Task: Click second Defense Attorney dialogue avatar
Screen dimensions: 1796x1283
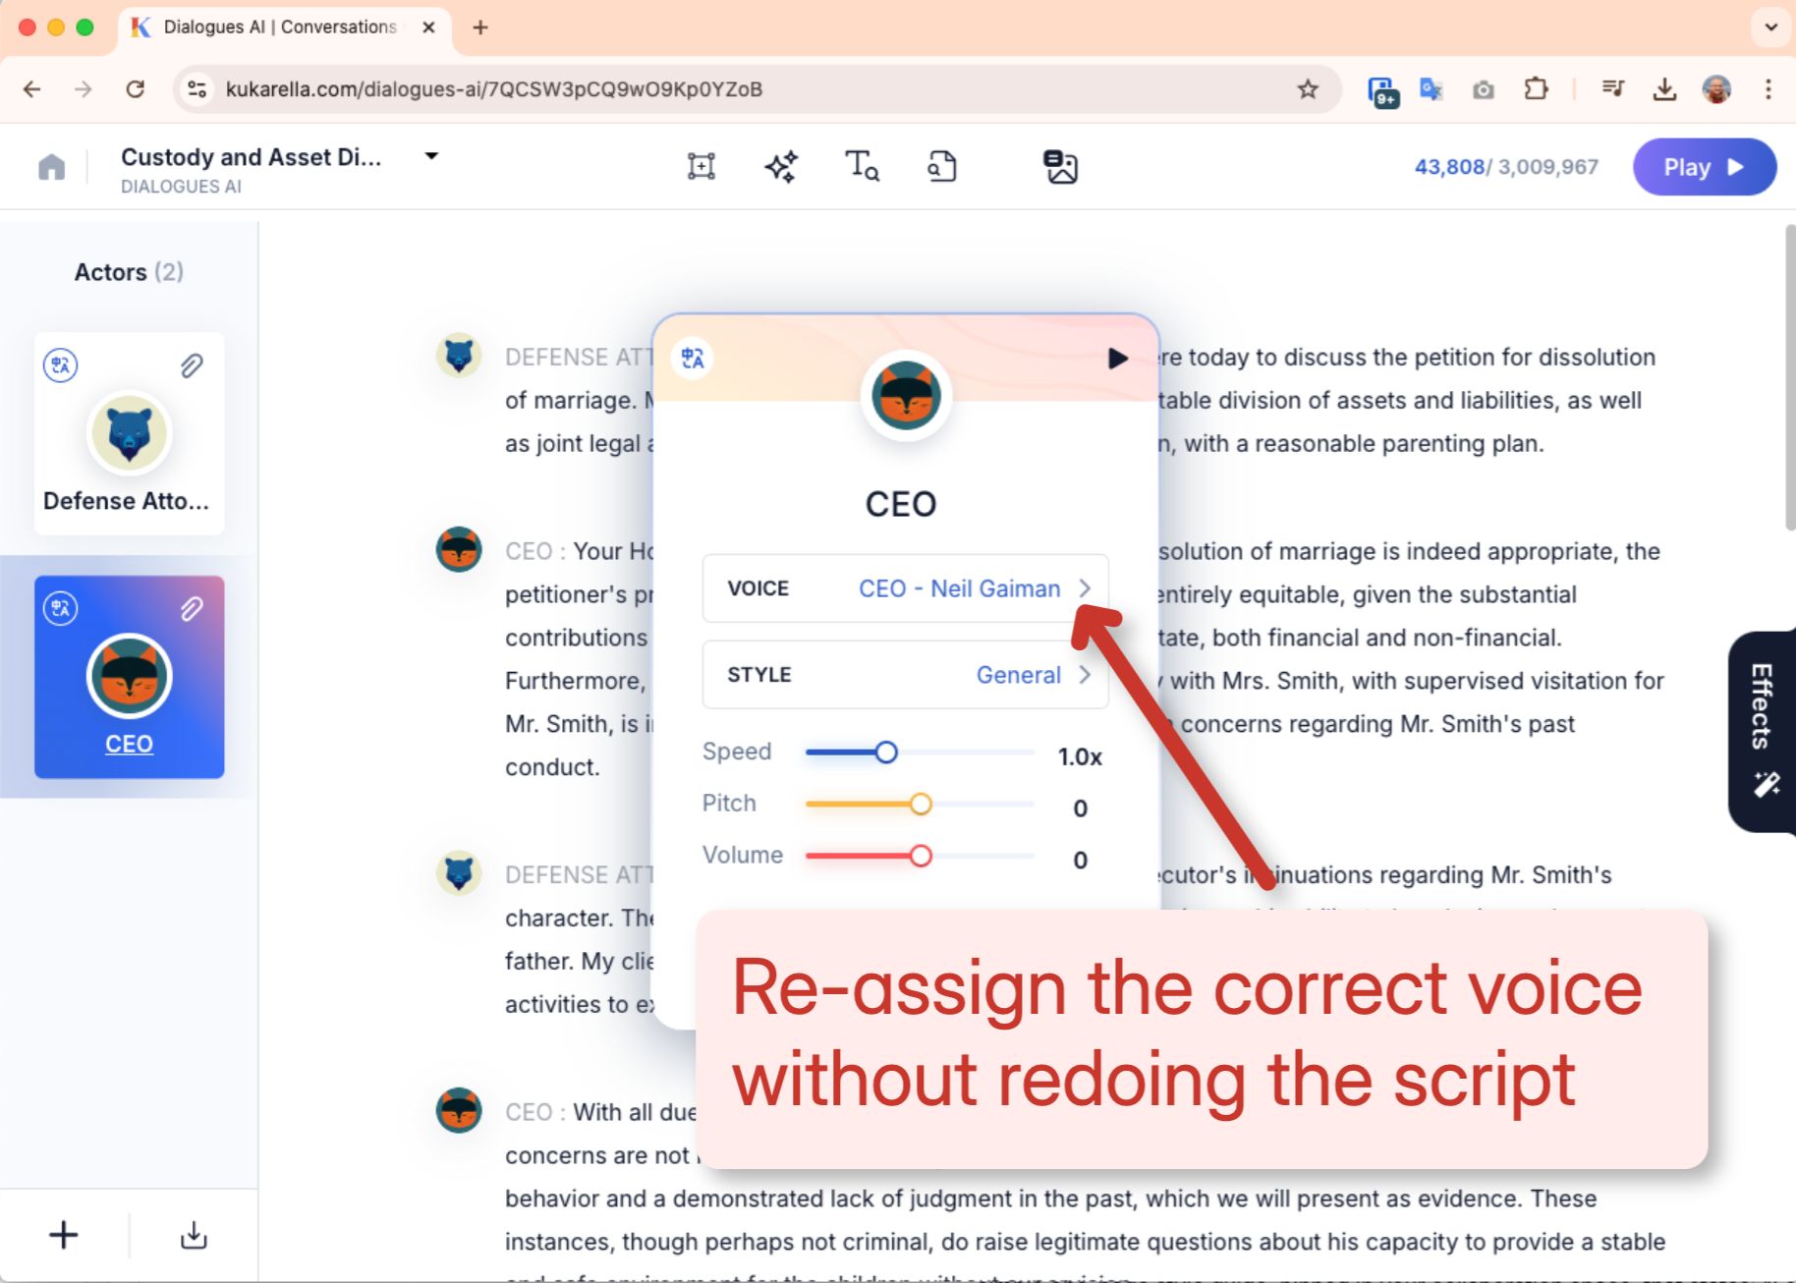Action: (x=459, y=872)
